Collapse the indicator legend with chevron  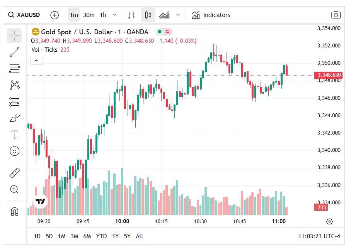pyautogui.click(x=36, y=60)
